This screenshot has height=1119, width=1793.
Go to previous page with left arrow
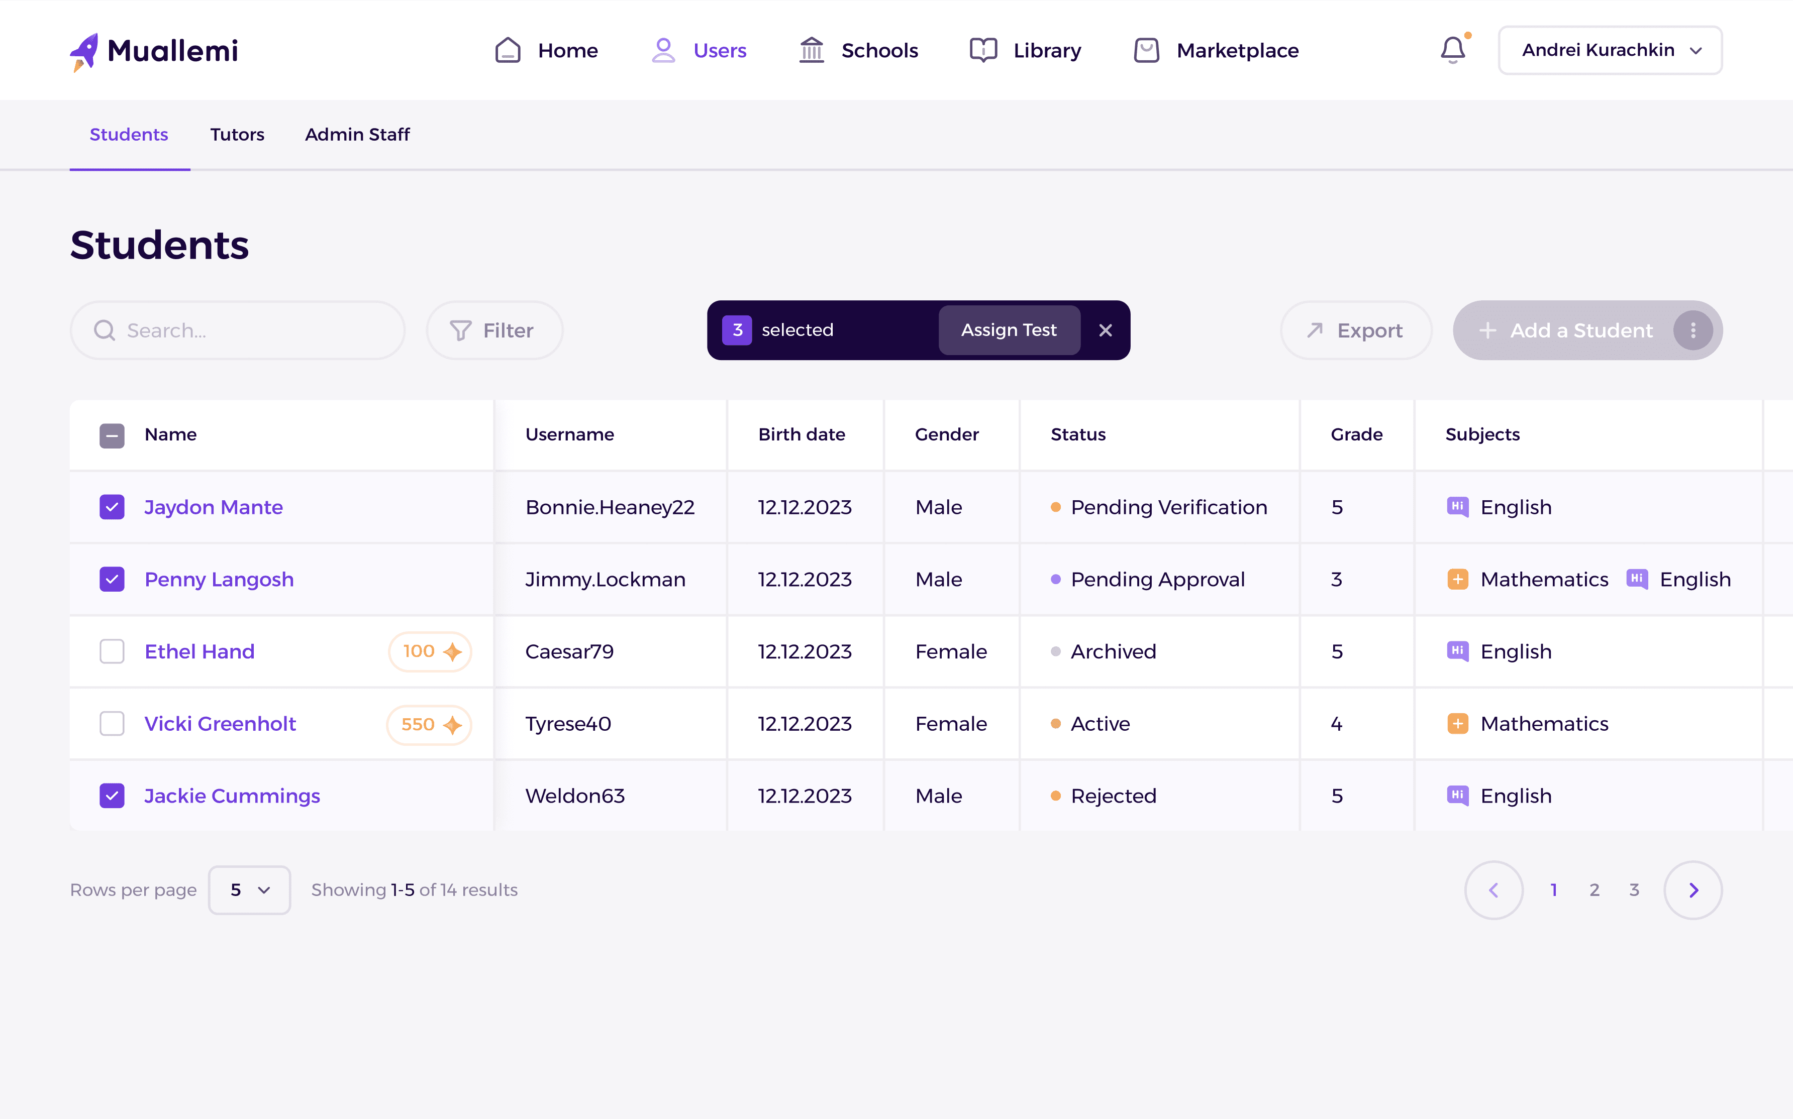pos(1493,889)
